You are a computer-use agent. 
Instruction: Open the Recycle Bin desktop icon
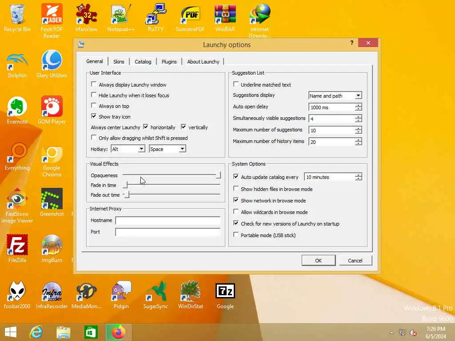17,17
